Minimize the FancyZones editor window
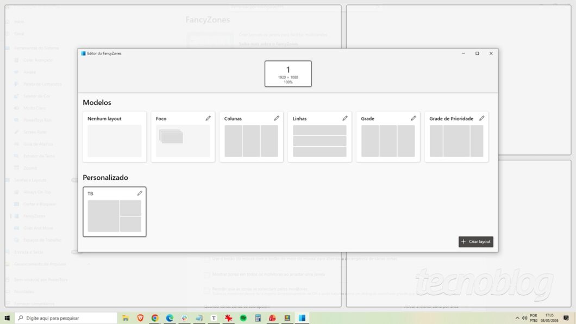Viewport: 576px width, 324px height. coord(463,53)
